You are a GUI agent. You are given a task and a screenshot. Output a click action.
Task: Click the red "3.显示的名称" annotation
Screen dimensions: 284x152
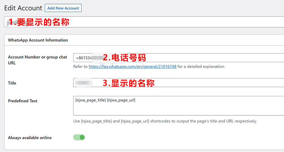[129, 83]
